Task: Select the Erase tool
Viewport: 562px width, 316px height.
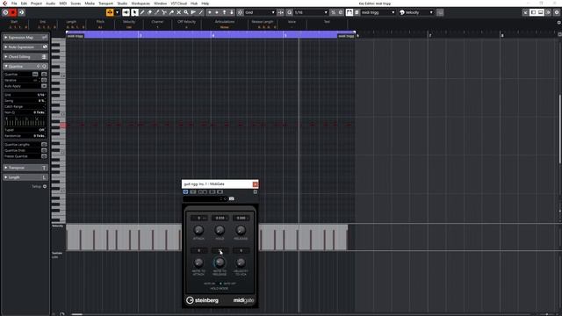Action: (x=149, y=12)
